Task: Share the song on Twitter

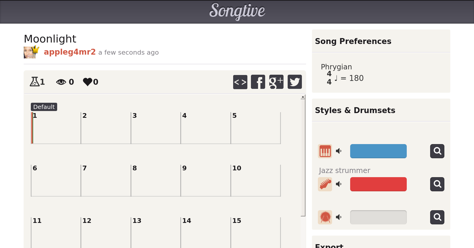Action: pos(294,82)
